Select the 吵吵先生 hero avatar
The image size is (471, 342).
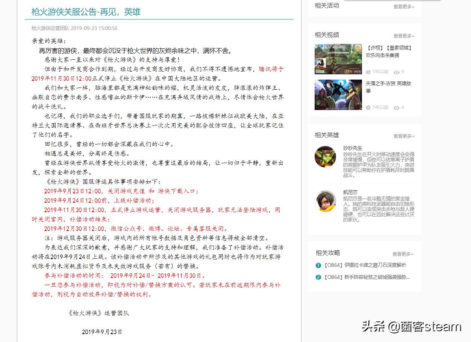(x=326, y=157)
